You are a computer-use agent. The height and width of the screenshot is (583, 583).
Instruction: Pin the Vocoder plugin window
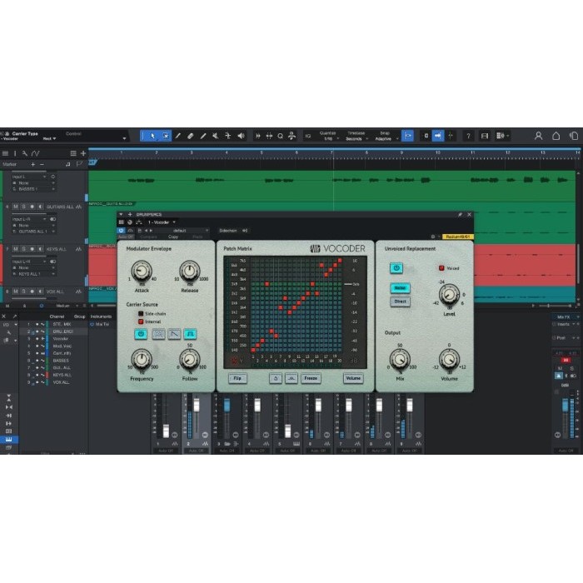[460, 215]
